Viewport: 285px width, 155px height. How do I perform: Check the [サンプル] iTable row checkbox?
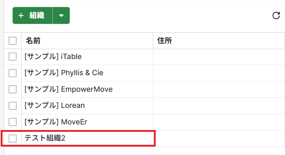click(x=13, y=57)
